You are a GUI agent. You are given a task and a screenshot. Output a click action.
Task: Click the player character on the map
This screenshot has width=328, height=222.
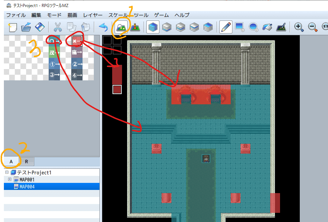(206, 159)
